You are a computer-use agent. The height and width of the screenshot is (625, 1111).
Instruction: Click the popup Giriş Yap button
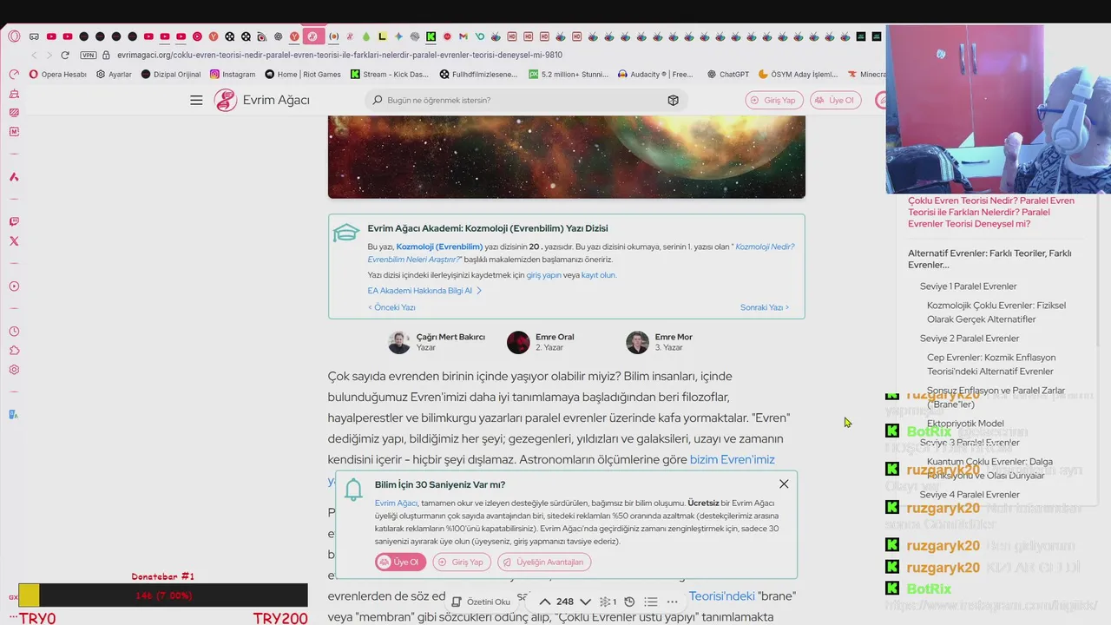[461, 562]
